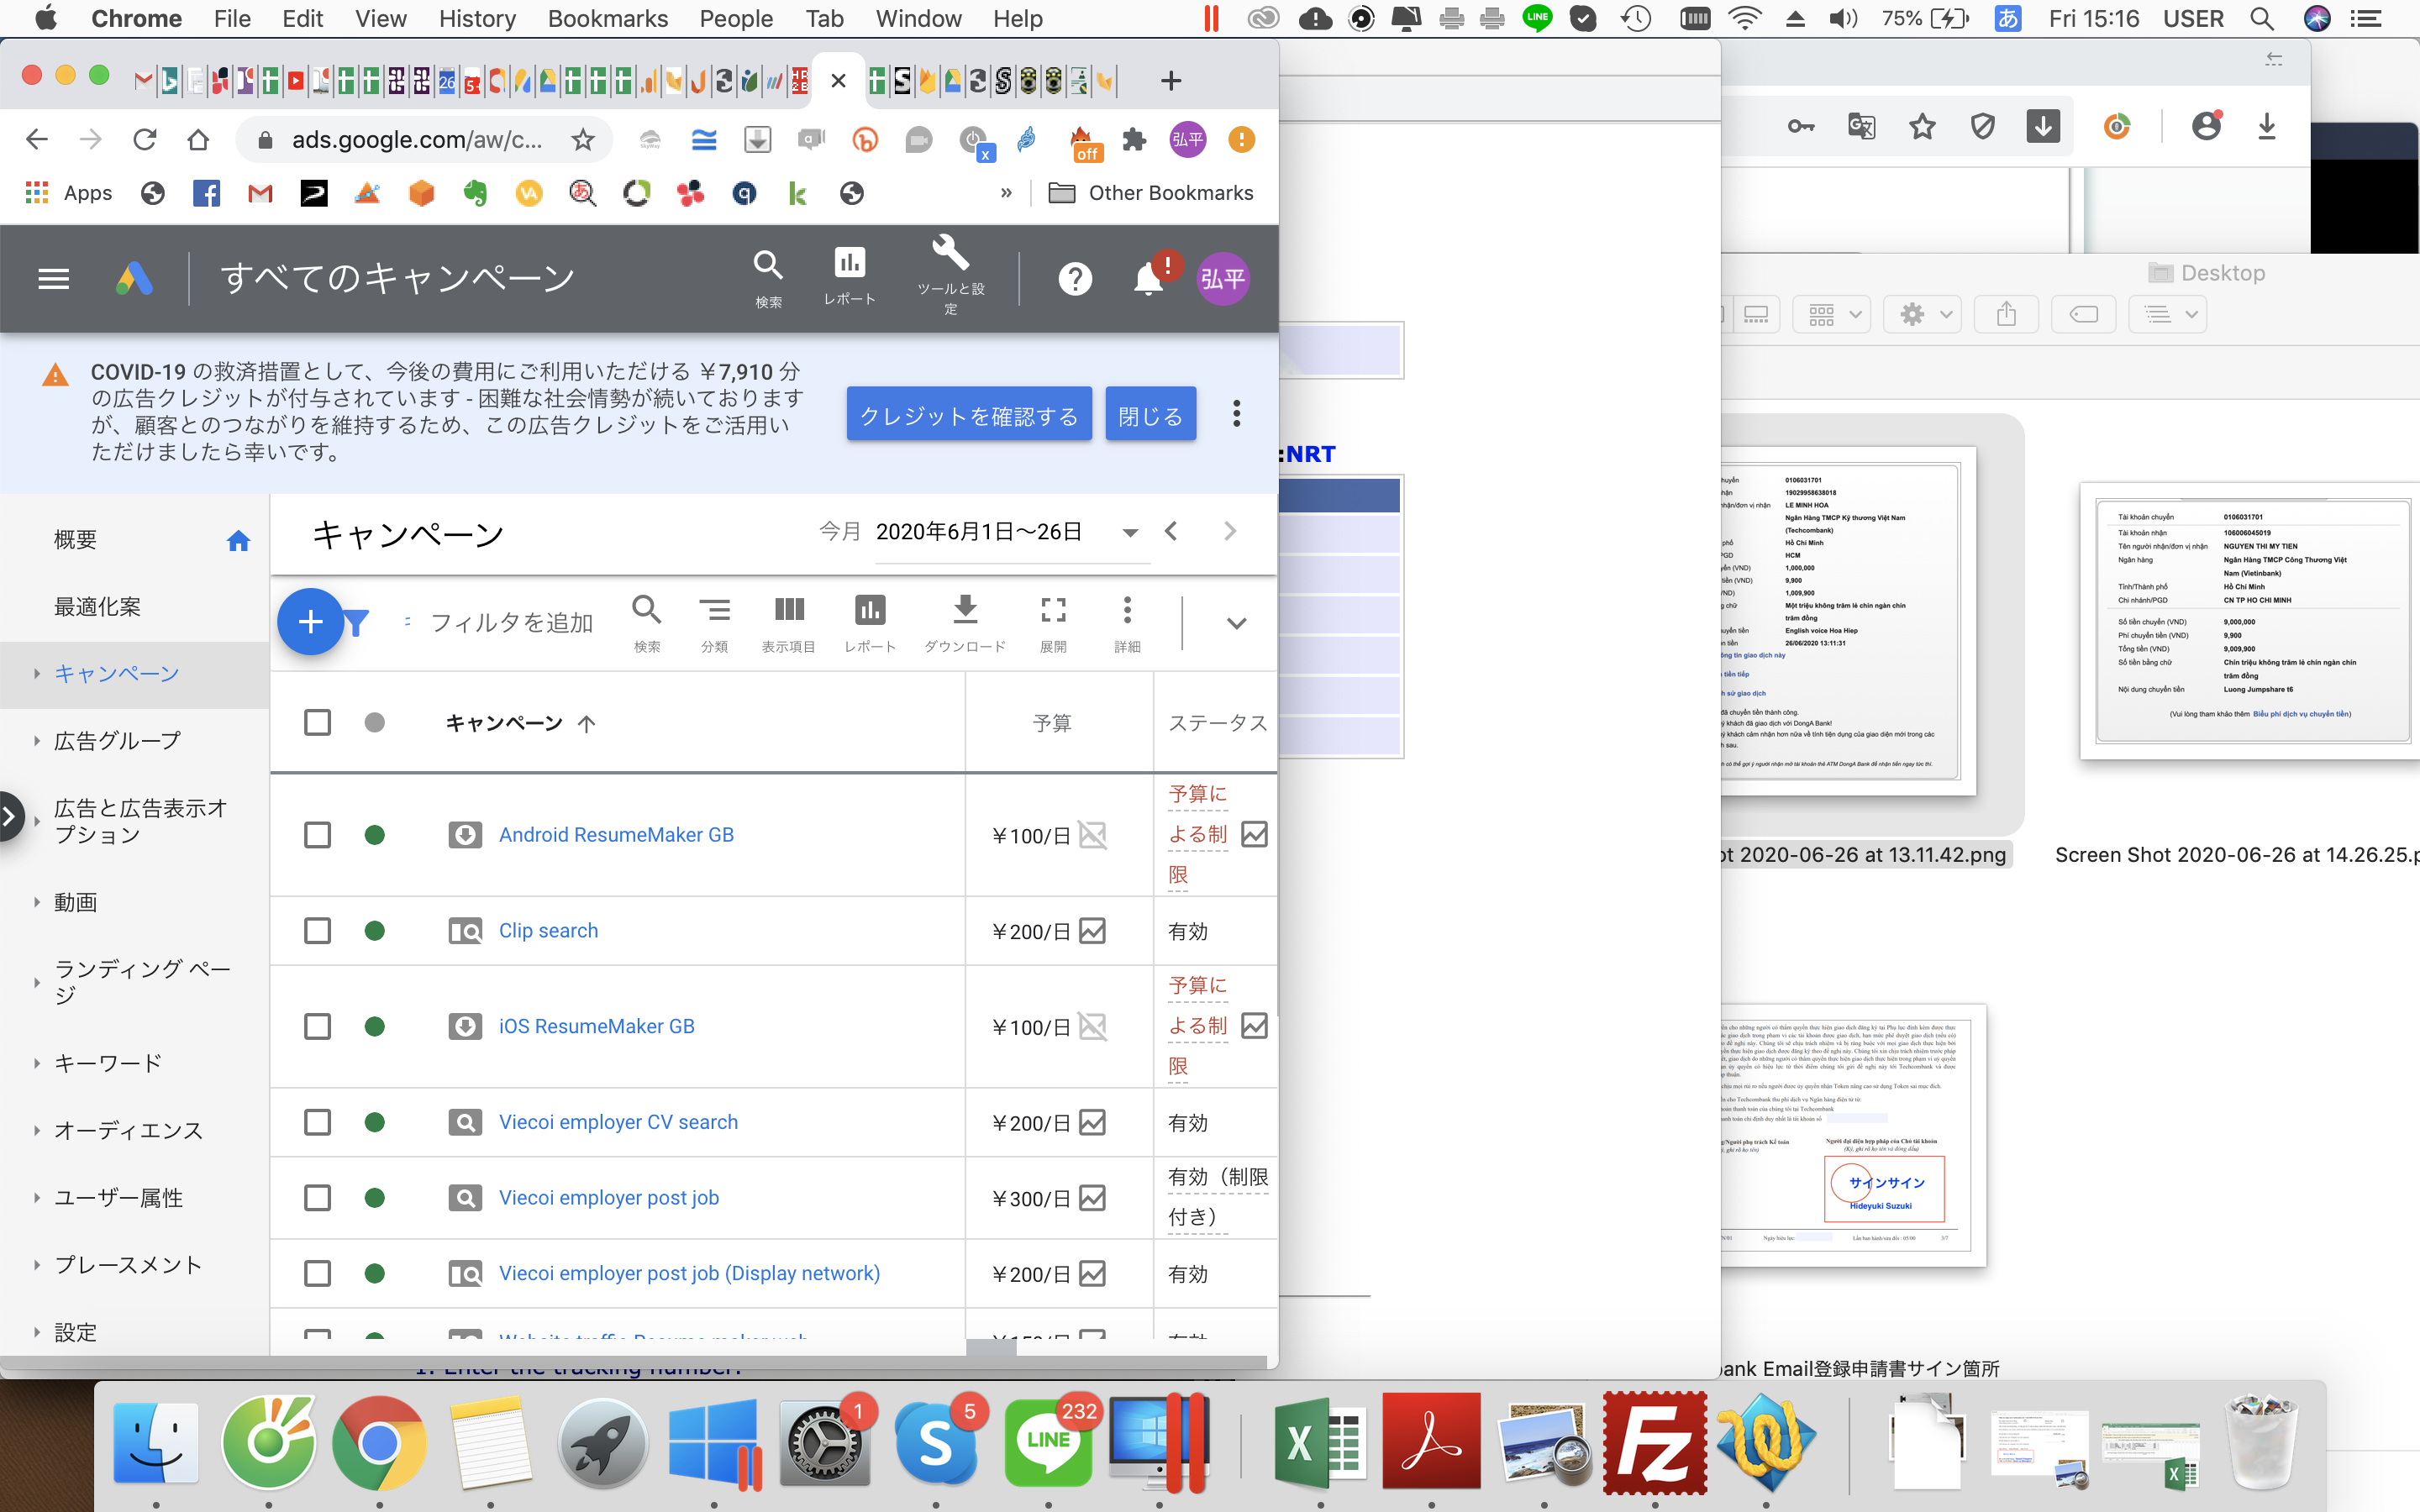This screenshot has width=2420, height=1512.
Task: Select 最適化案 in the sidebar
Action: [x=97, y=607]
